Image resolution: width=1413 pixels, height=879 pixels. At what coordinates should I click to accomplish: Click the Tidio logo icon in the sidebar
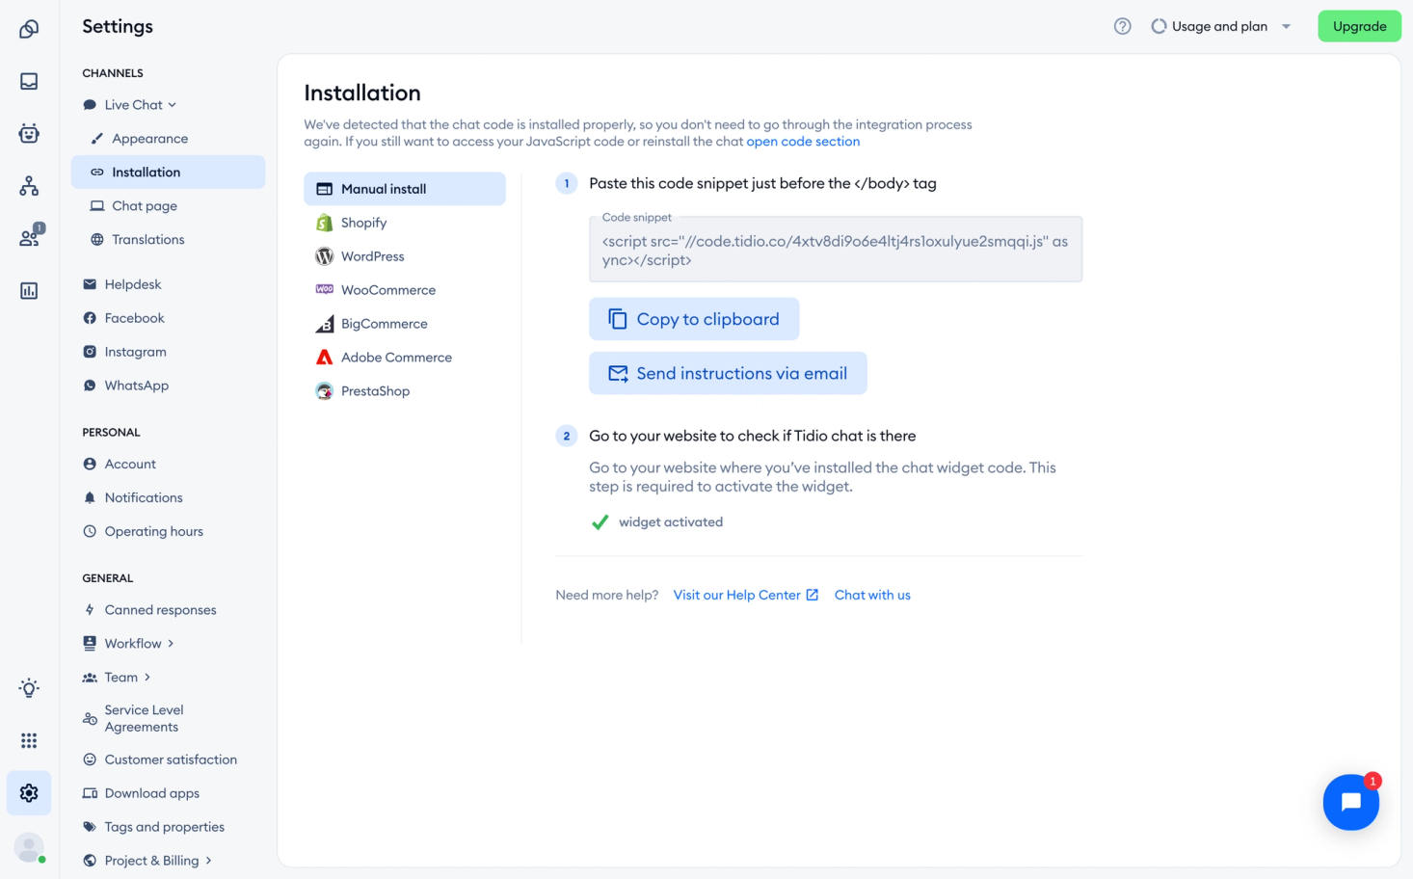[x=29, y=29]
